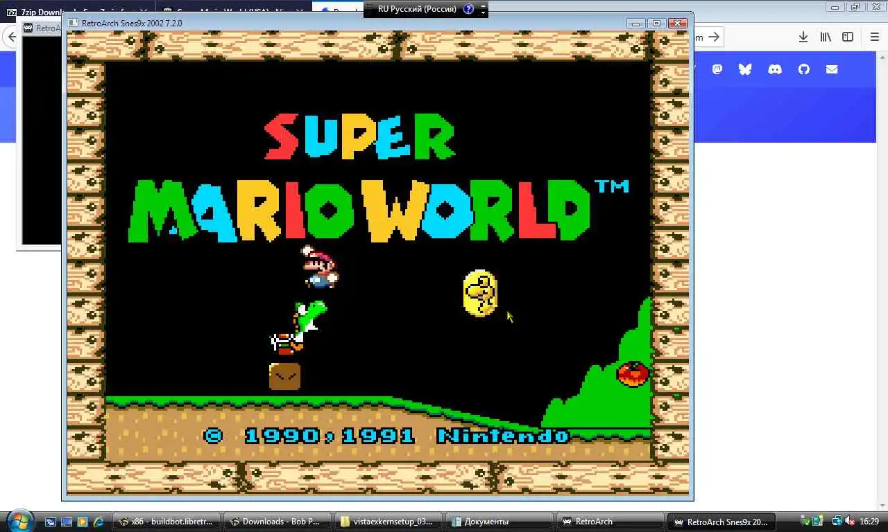Click the RetroArch Snes9x 2002 7.2.0 title bar
The width and height of the screenshot is (888, 532).
347,23
